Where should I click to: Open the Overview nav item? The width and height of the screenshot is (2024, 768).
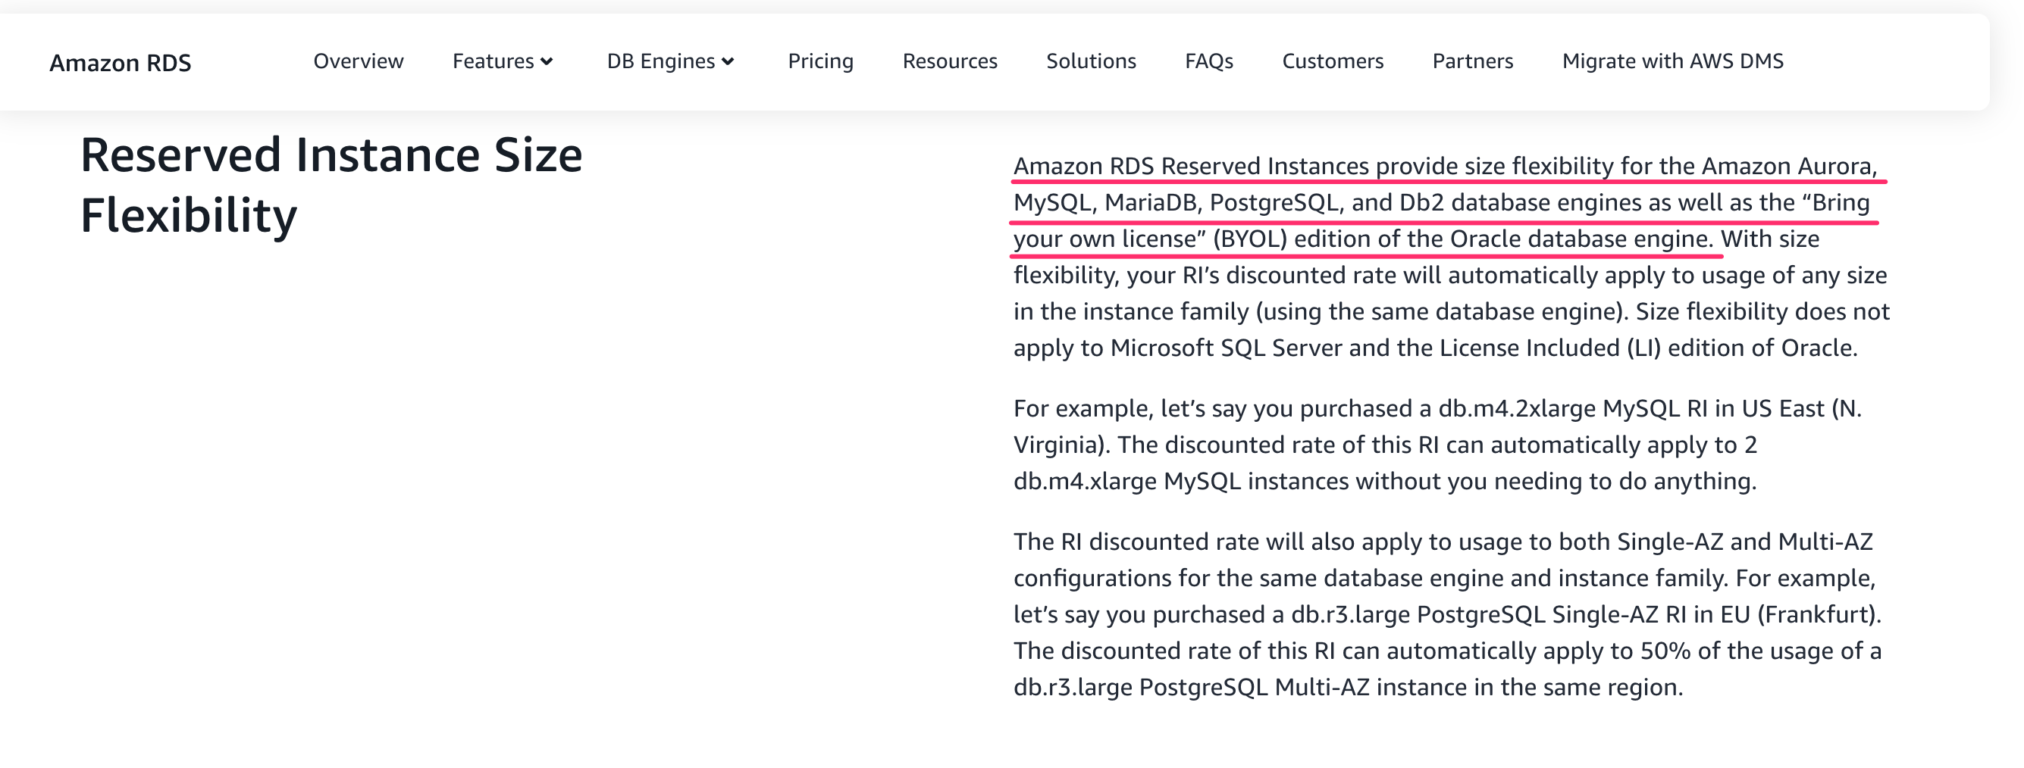point(359,61)
